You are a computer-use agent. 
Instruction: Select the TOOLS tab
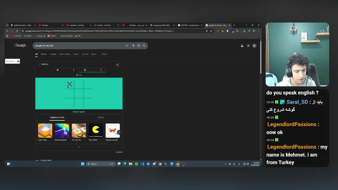[101, 117]
